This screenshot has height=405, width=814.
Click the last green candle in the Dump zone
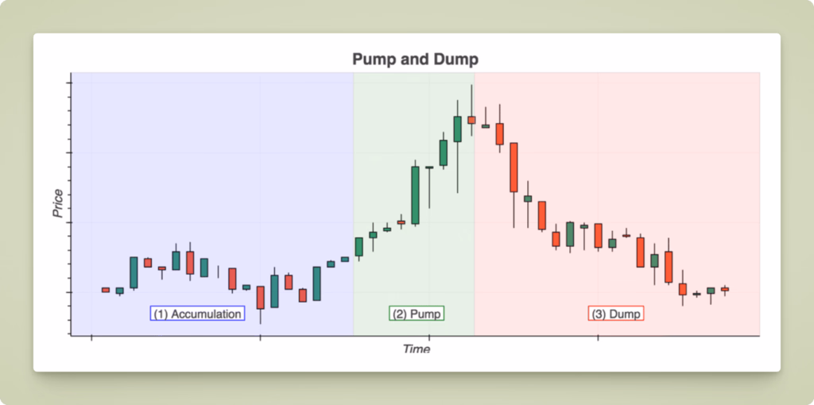(711, 291)
